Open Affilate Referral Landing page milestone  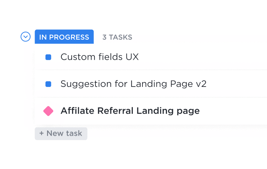[x=130, y=111]
